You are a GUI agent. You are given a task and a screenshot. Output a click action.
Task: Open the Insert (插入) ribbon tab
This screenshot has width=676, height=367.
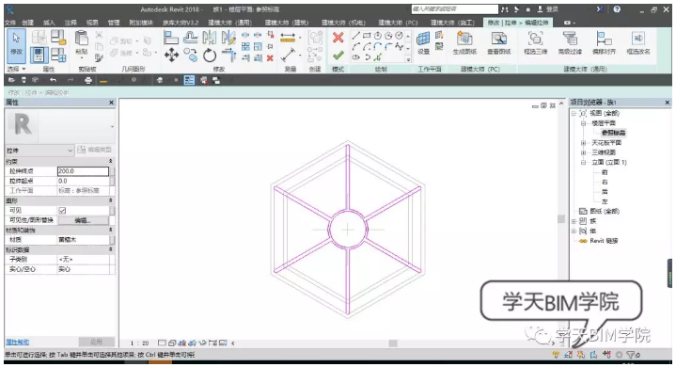click(x=49, y=23)
